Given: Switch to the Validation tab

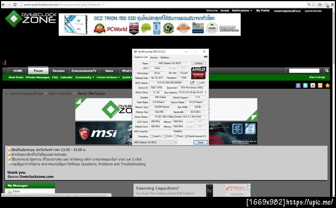Looking at the screenshot, I should (x=165, y=58).
